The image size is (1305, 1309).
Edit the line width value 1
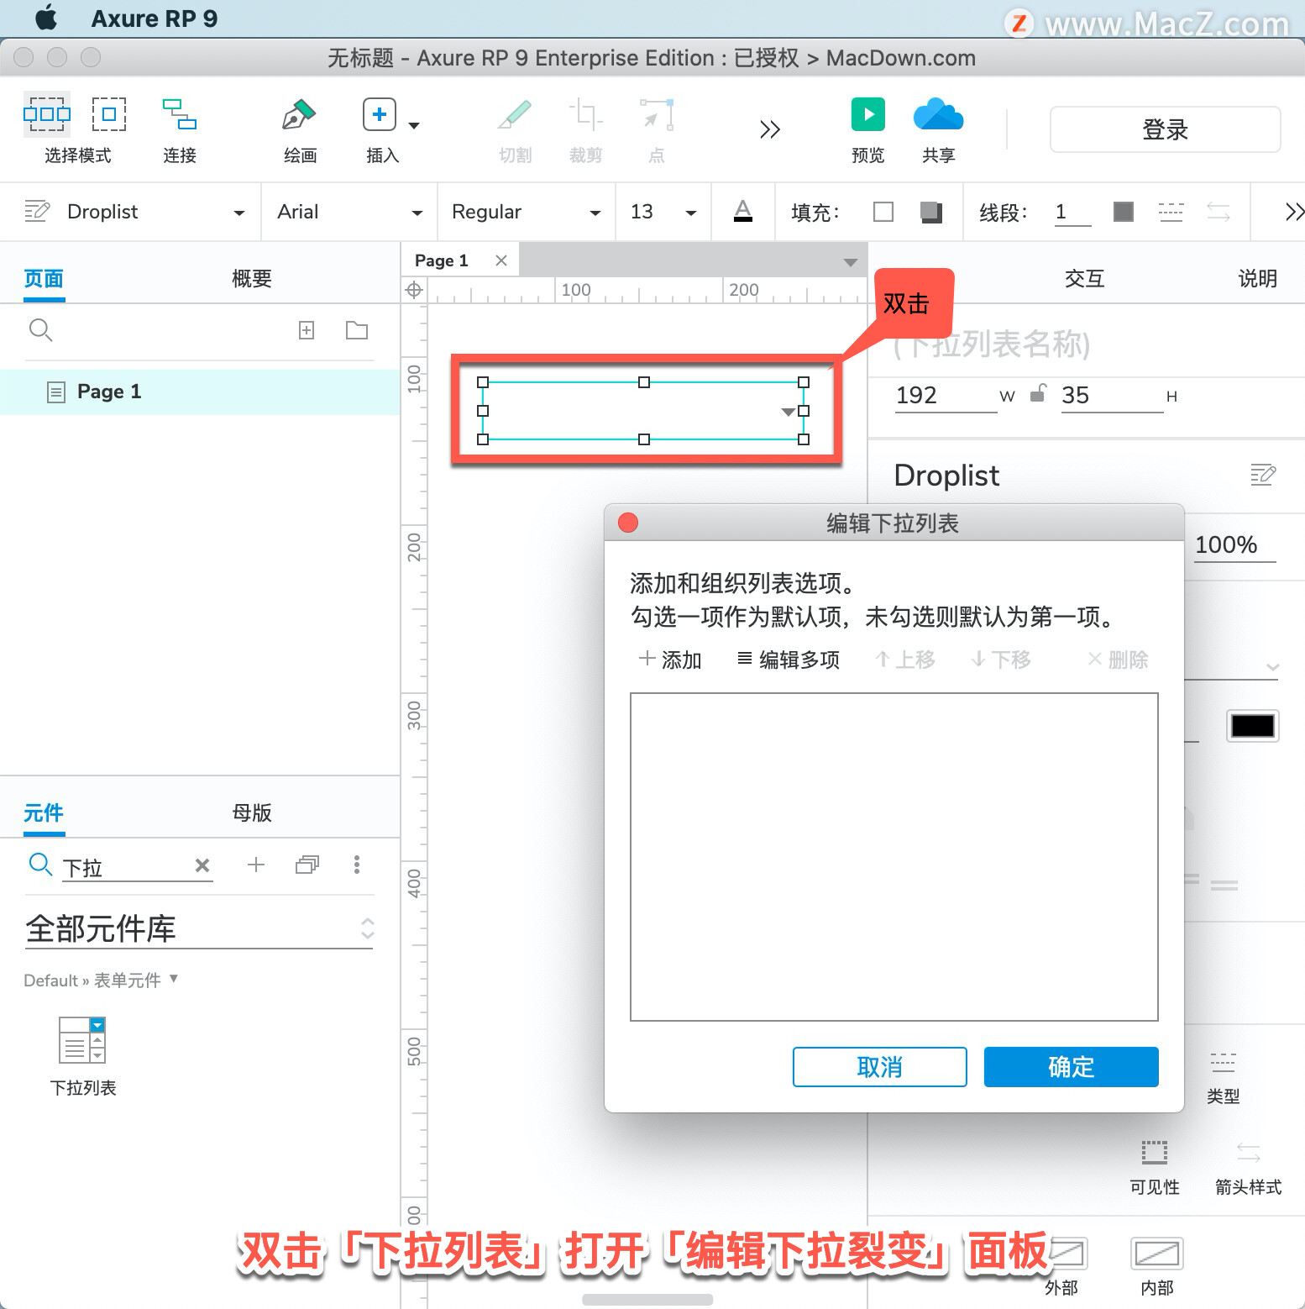[1072, 212]
